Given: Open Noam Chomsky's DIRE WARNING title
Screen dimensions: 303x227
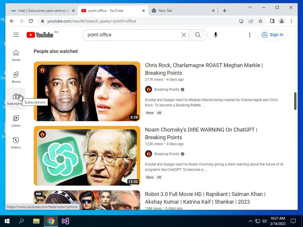Looking at the screenshot, I should [201, 134].
